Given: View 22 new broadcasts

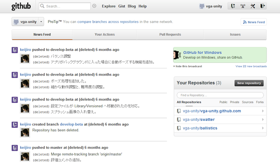Looking at the screenshot, I should (x=251, y=66).
